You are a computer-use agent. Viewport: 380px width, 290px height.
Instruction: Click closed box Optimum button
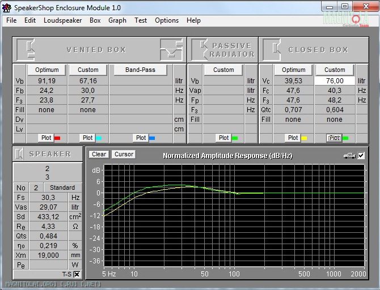pos(293,70)
